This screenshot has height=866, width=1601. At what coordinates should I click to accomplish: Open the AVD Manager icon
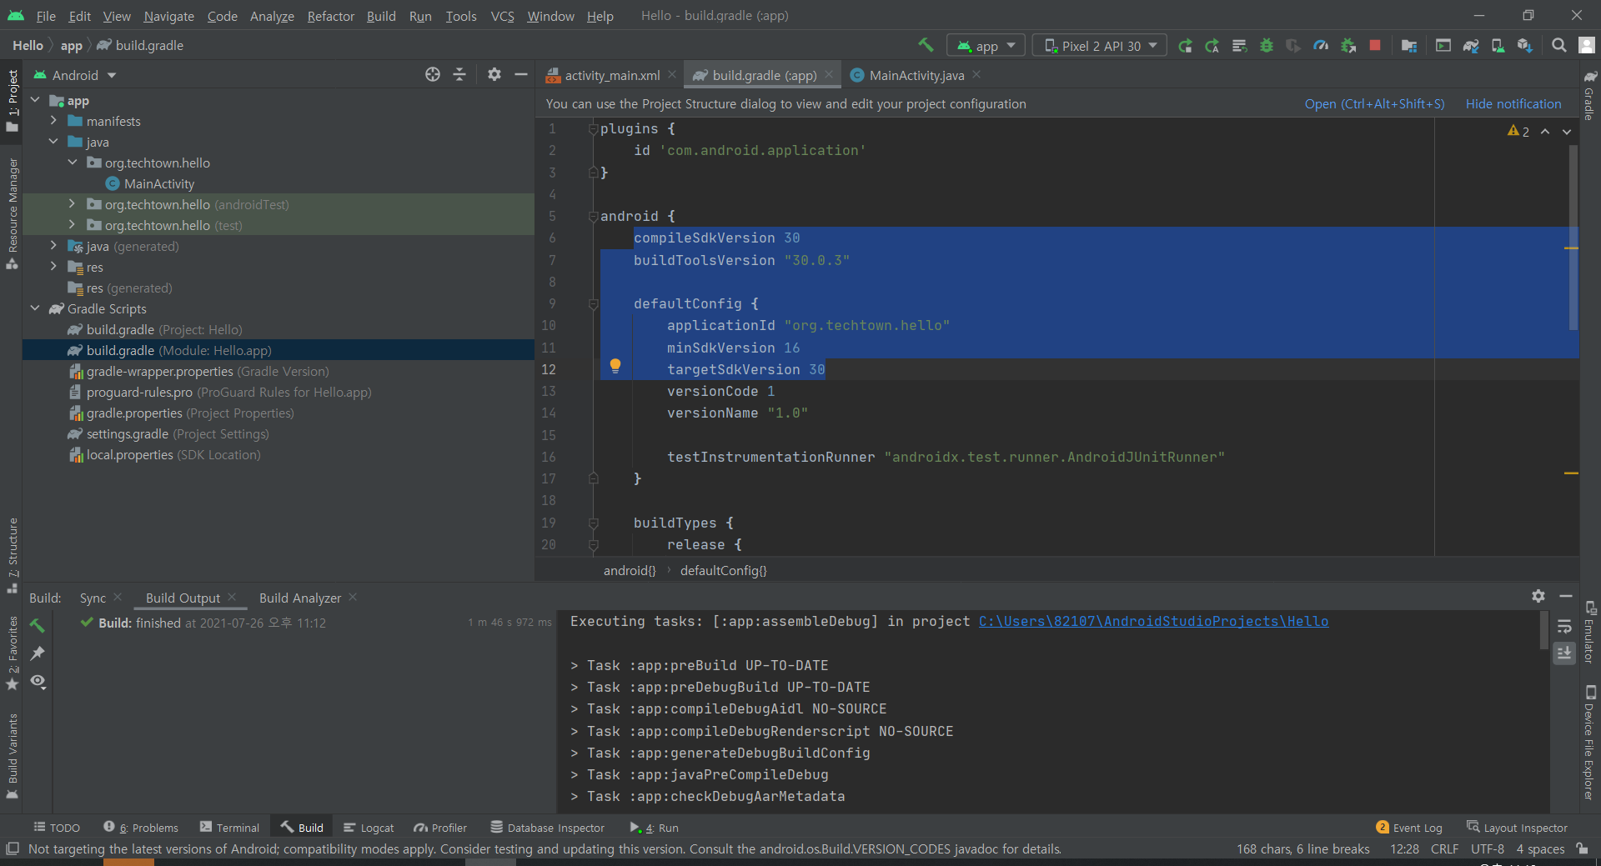[x=1498, y=46]
